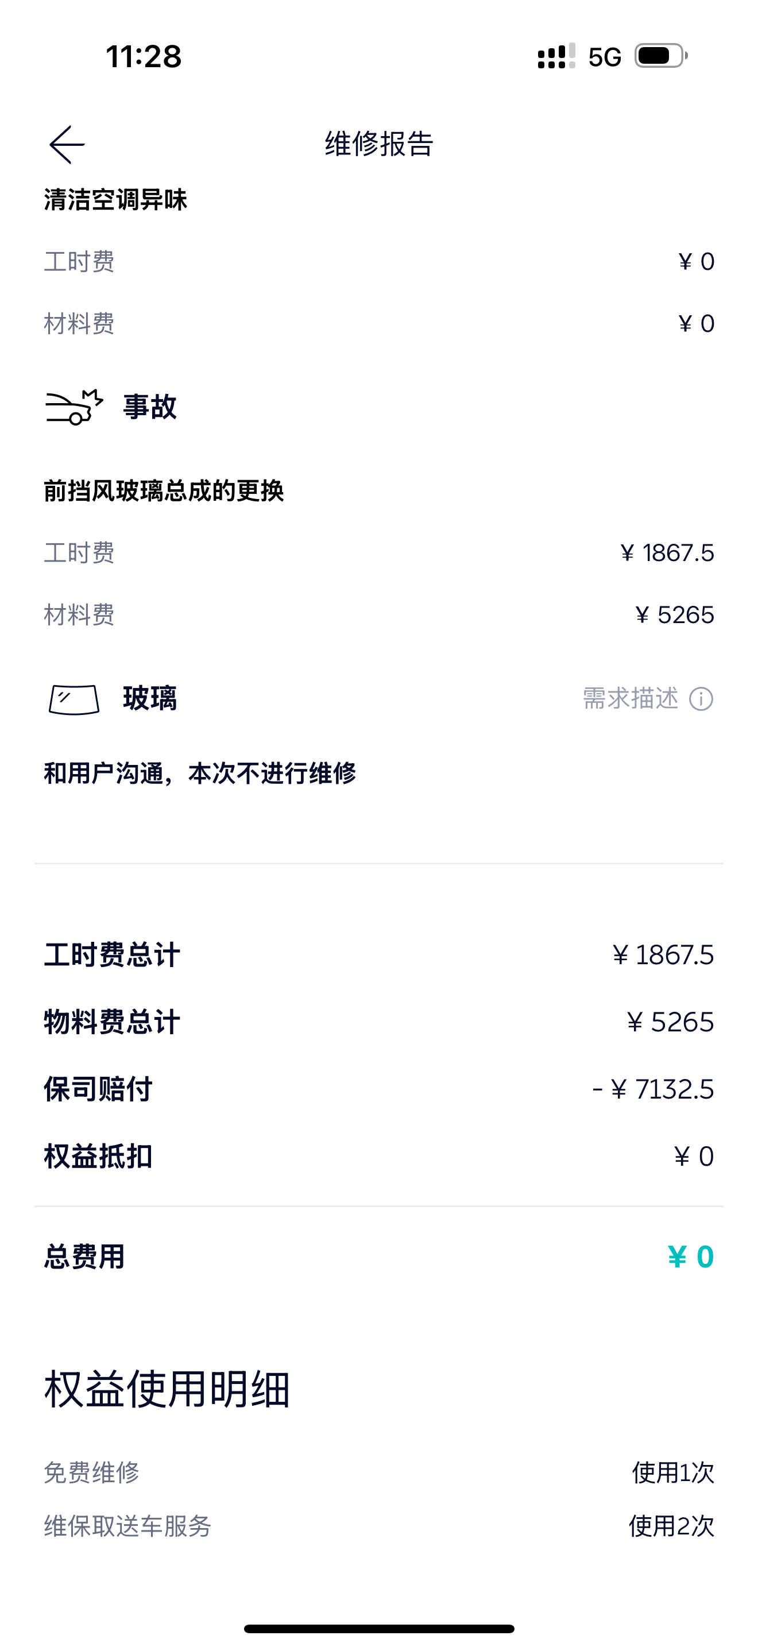The image size is (758, 1647).
Task: Tap the 11:28 clock in the status bar
Action: pyautogui.click(x=144, y=56)
